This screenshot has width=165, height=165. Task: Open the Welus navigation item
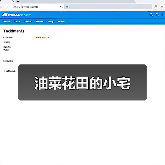point(6,21)
